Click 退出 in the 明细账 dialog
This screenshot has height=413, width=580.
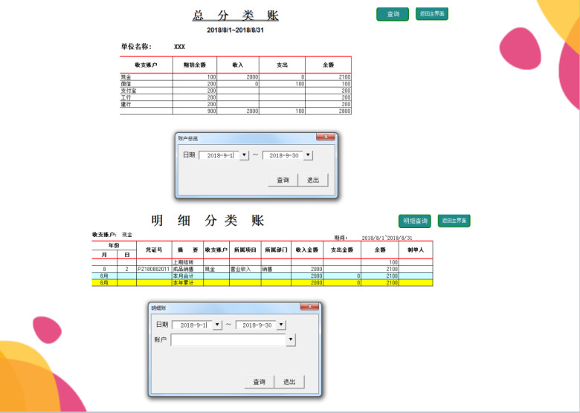point(289,382)
